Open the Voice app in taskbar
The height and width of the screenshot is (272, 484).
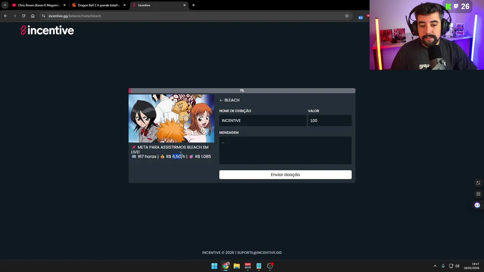[x=248, y=266]
